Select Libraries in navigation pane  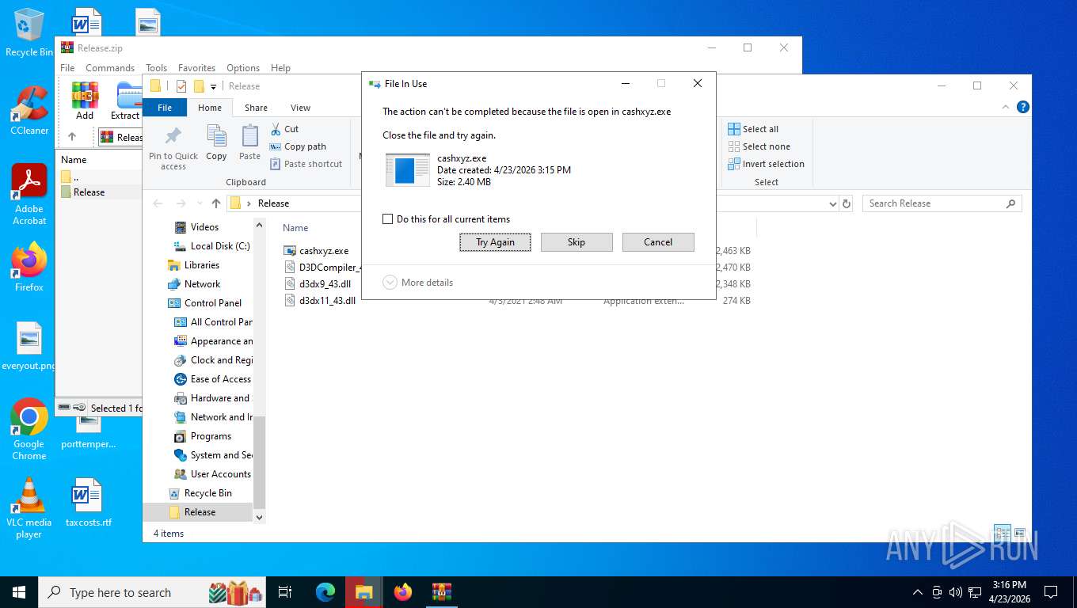pos(201,265)
